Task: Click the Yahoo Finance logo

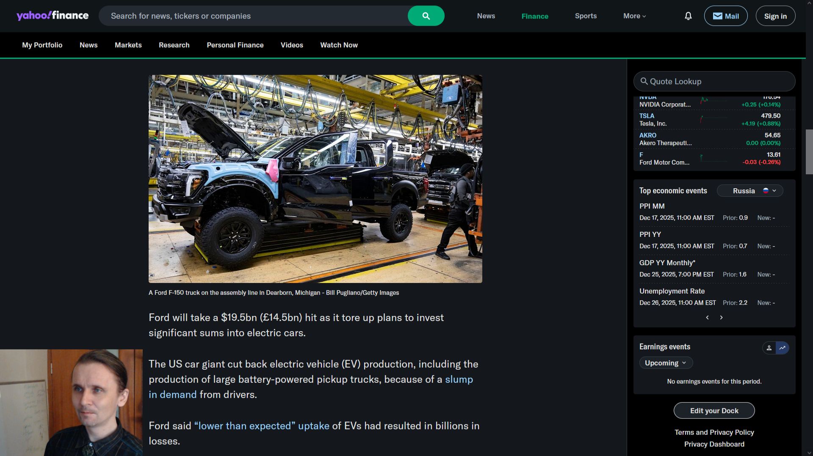Action: point(53,16)
